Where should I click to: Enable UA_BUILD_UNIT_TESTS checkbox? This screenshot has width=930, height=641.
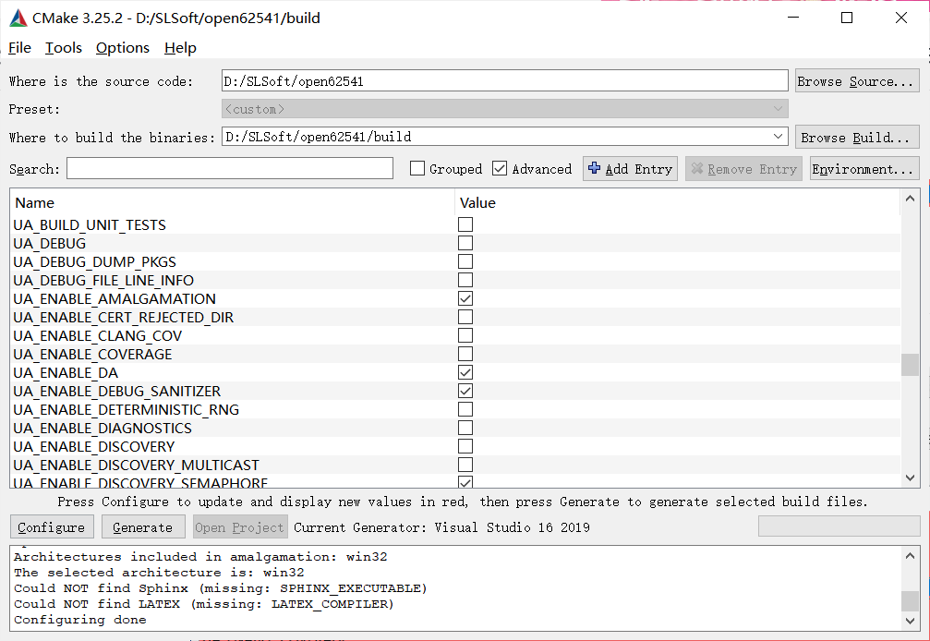click(x=465, y=224)
